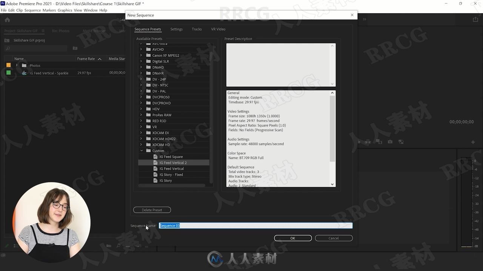
Task: Open the Bin: Photos panel tab
Action: 61,31
